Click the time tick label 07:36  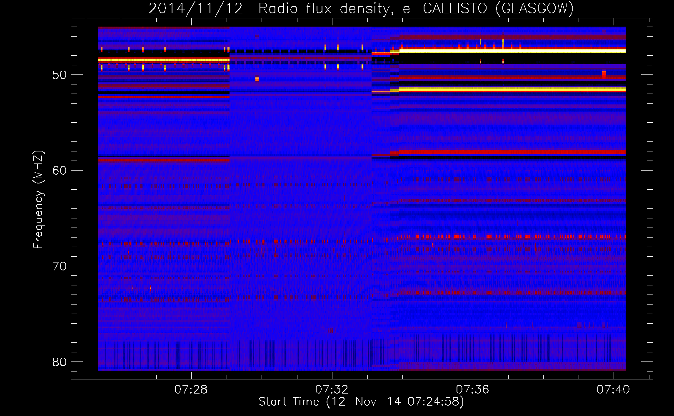[x=472, y=390]
